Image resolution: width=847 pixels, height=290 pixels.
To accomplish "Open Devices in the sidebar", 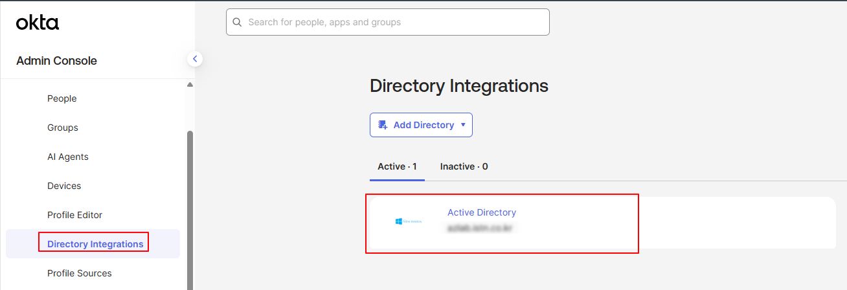I will point(64,186).
